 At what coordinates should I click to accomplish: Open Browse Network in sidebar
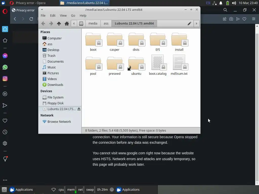[60, 122]
